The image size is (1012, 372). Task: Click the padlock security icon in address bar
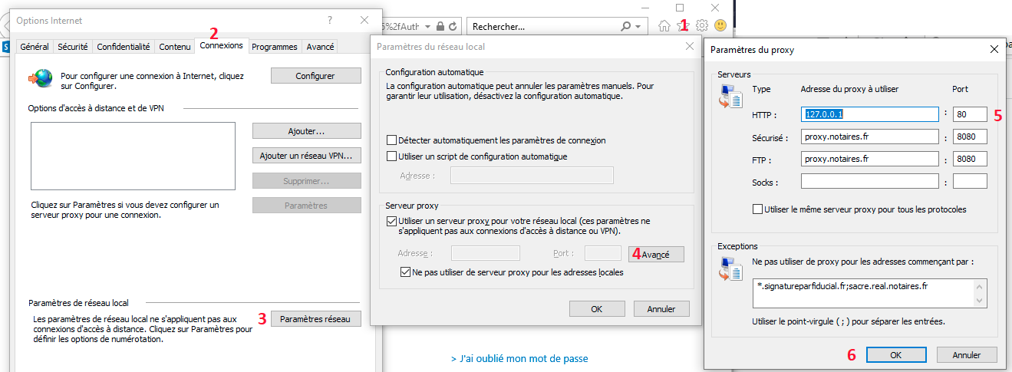pos(440,26)
